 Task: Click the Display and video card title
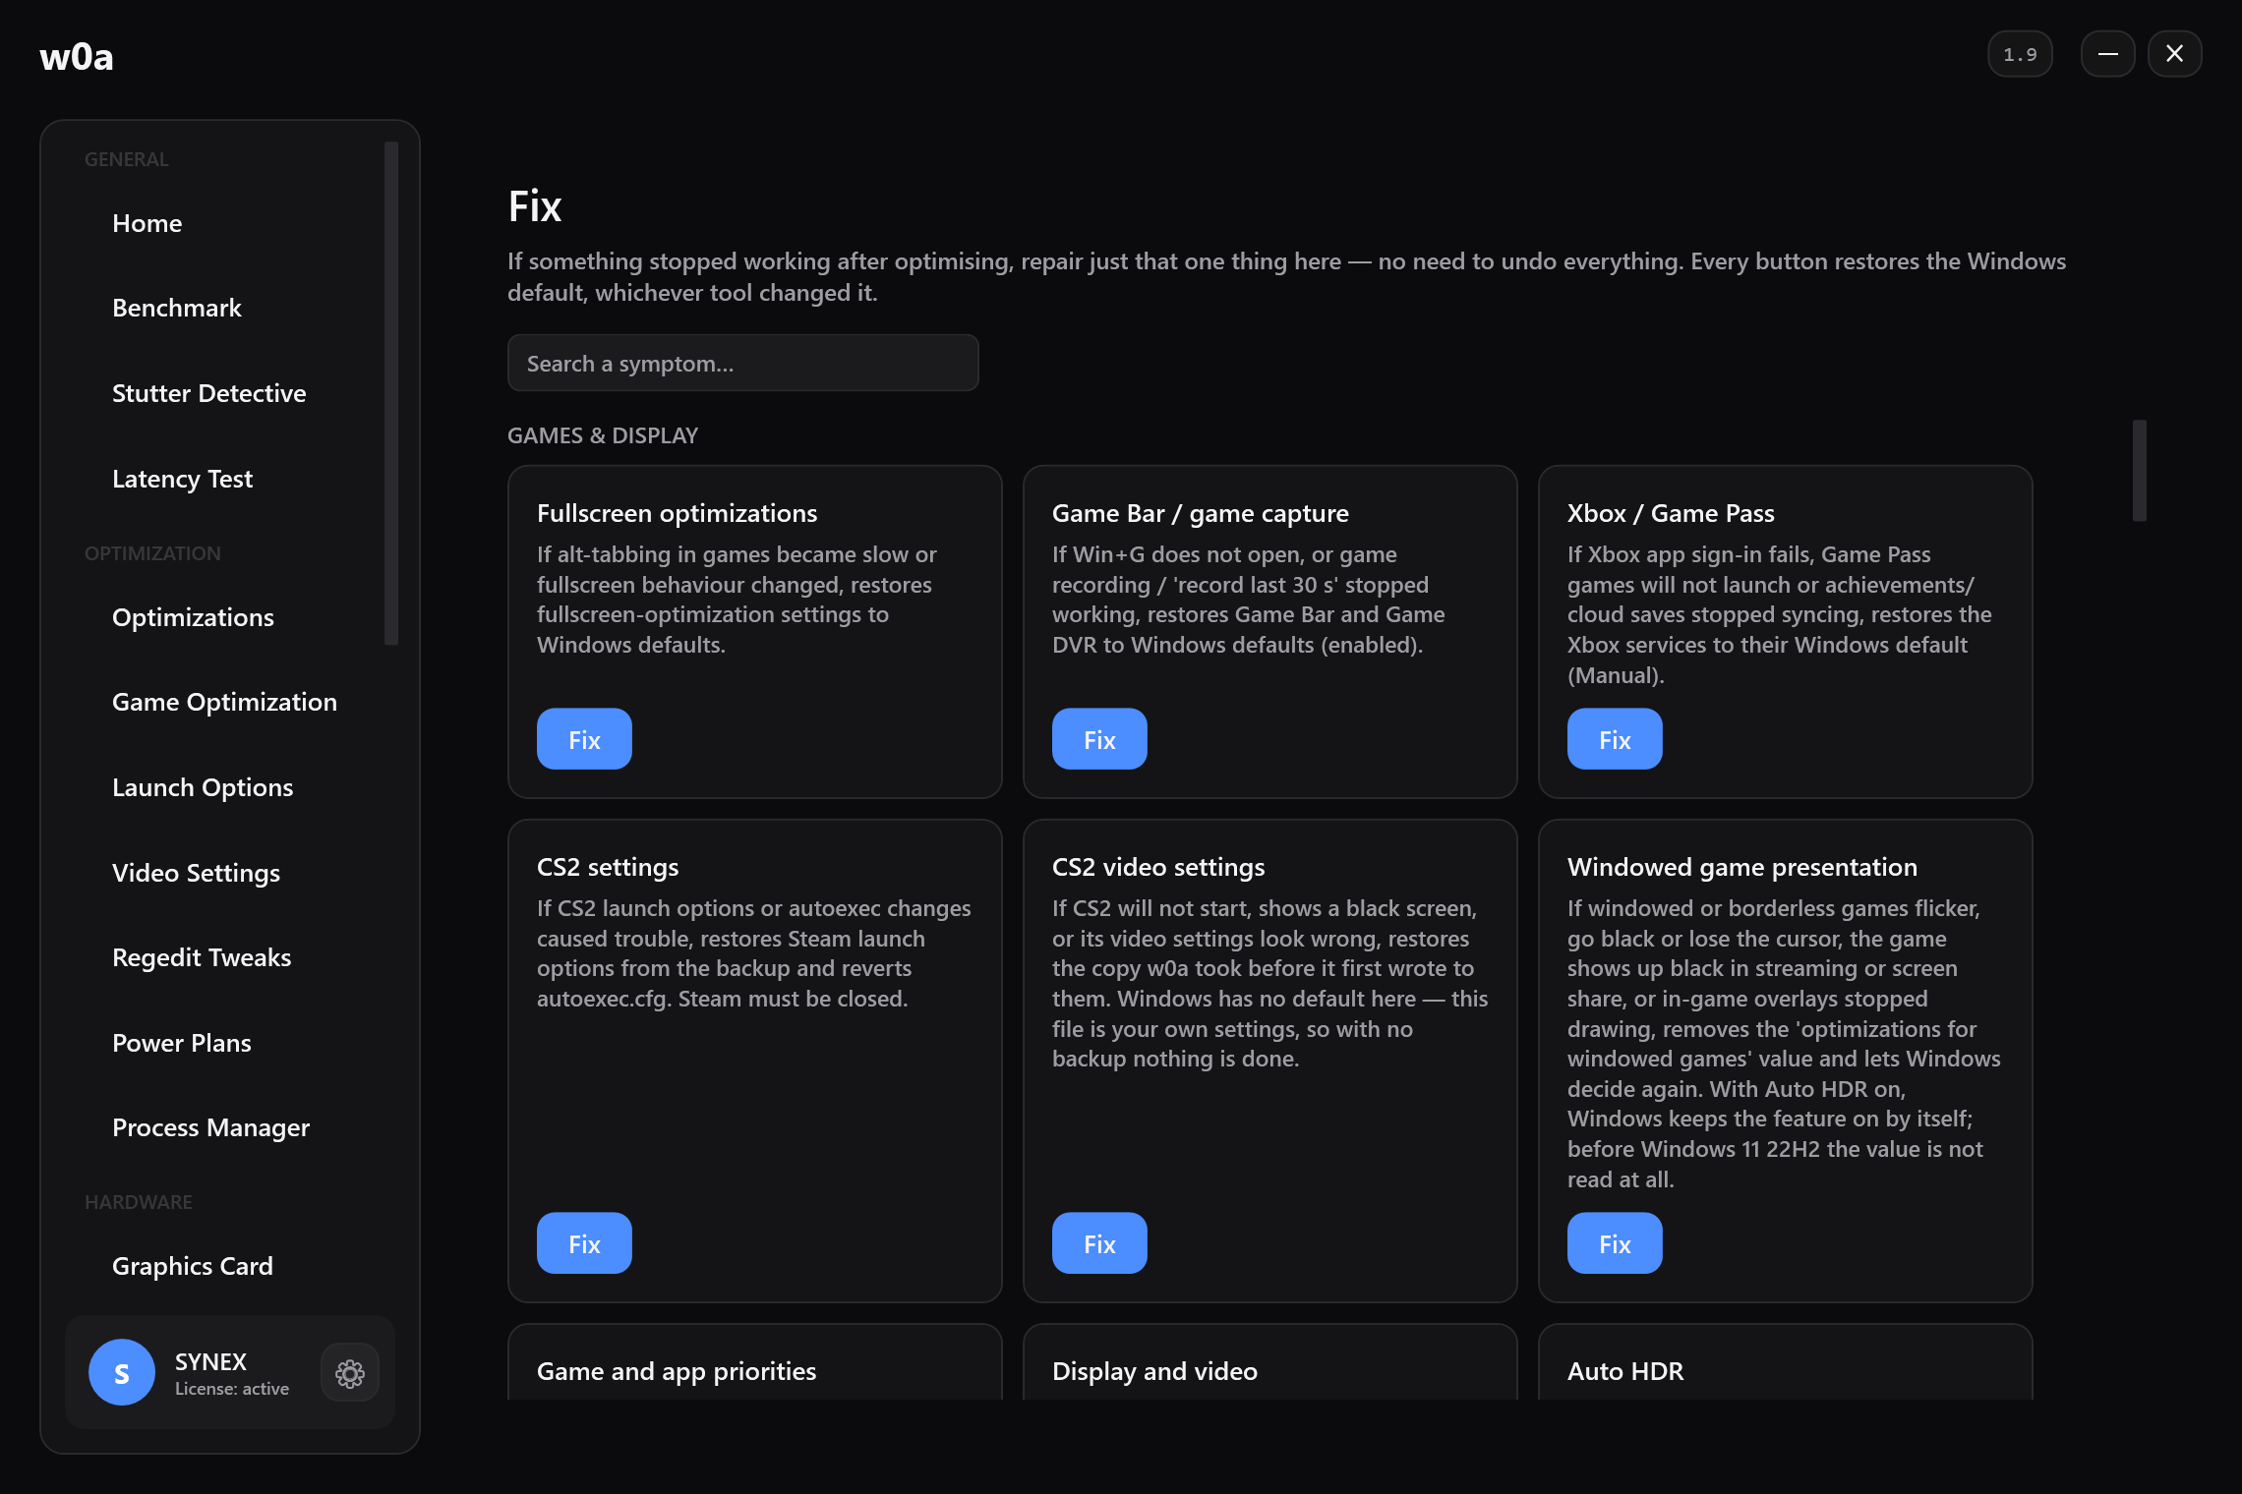click(x=1154, y=1371)
